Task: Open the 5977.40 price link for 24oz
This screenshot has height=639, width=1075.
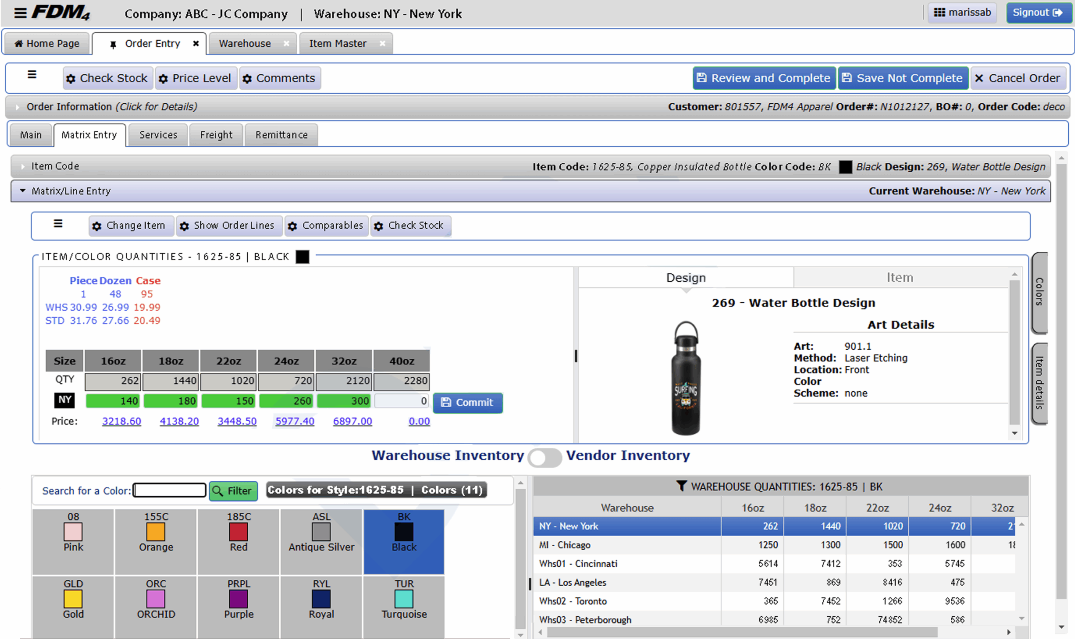Action: pos(295,421)
